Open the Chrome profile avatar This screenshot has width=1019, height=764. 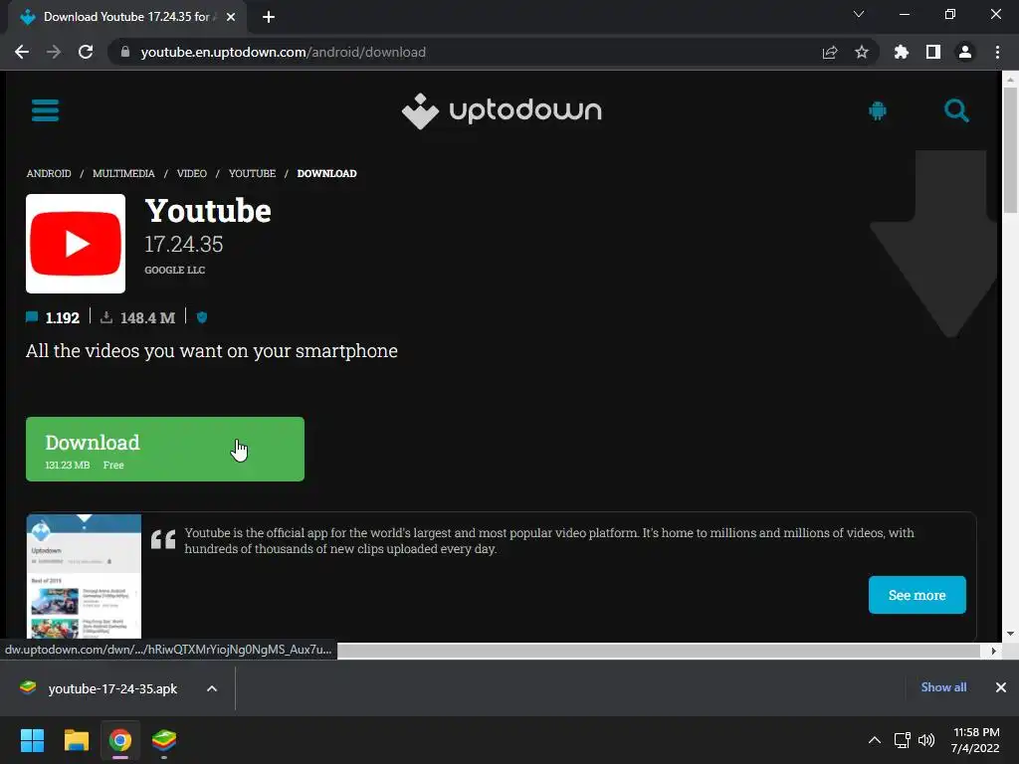click(x=965, y=52)
